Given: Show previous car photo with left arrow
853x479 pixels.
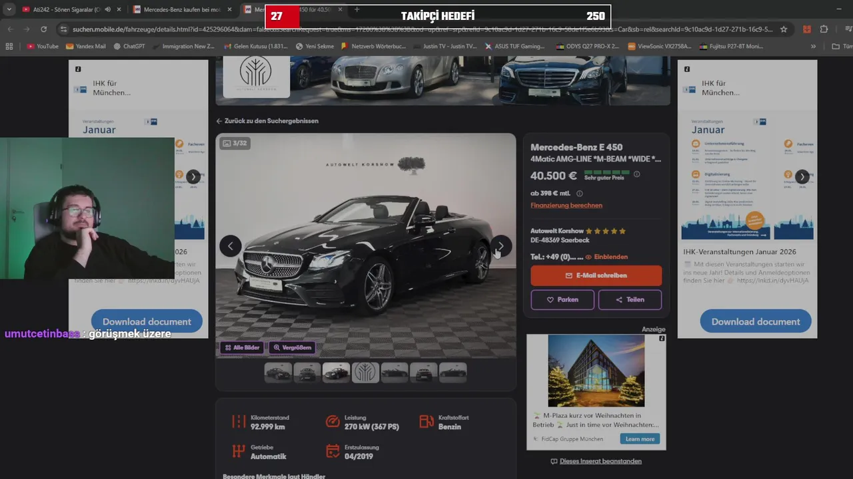Looking at the screenshot, I should 231,245.
